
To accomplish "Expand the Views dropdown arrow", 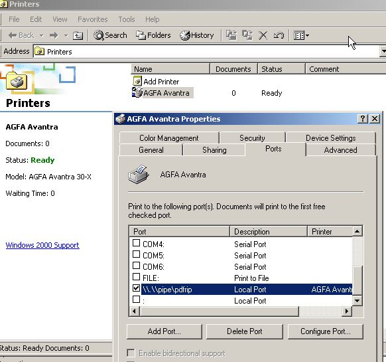I will click(x=307, y=35).
